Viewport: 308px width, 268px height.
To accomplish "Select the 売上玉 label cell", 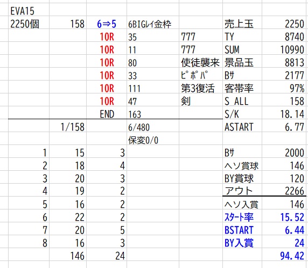I will click(242, 24).
